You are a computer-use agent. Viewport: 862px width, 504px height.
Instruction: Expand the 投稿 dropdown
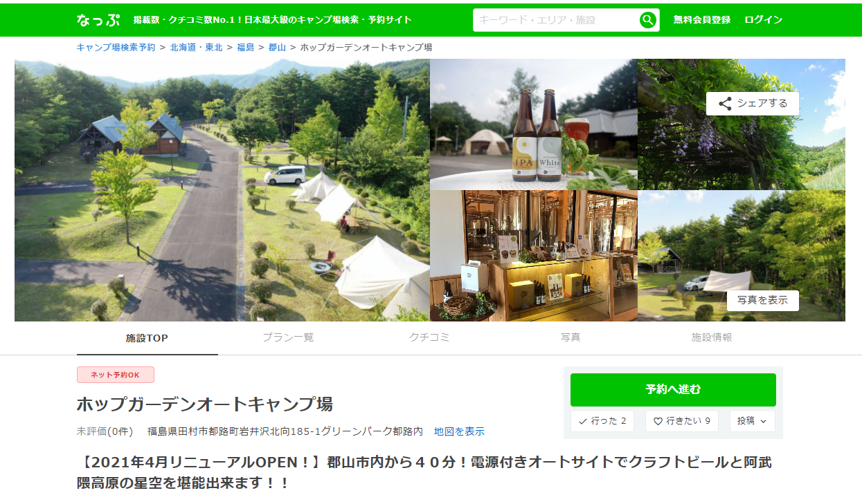753,421
